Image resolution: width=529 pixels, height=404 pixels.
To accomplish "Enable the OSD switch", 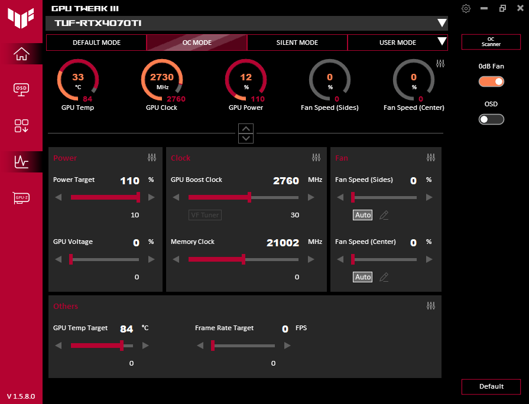I will point(491,119).
